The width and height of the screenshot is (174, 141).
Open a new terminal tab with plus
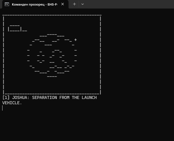click(x=74, y=4)
